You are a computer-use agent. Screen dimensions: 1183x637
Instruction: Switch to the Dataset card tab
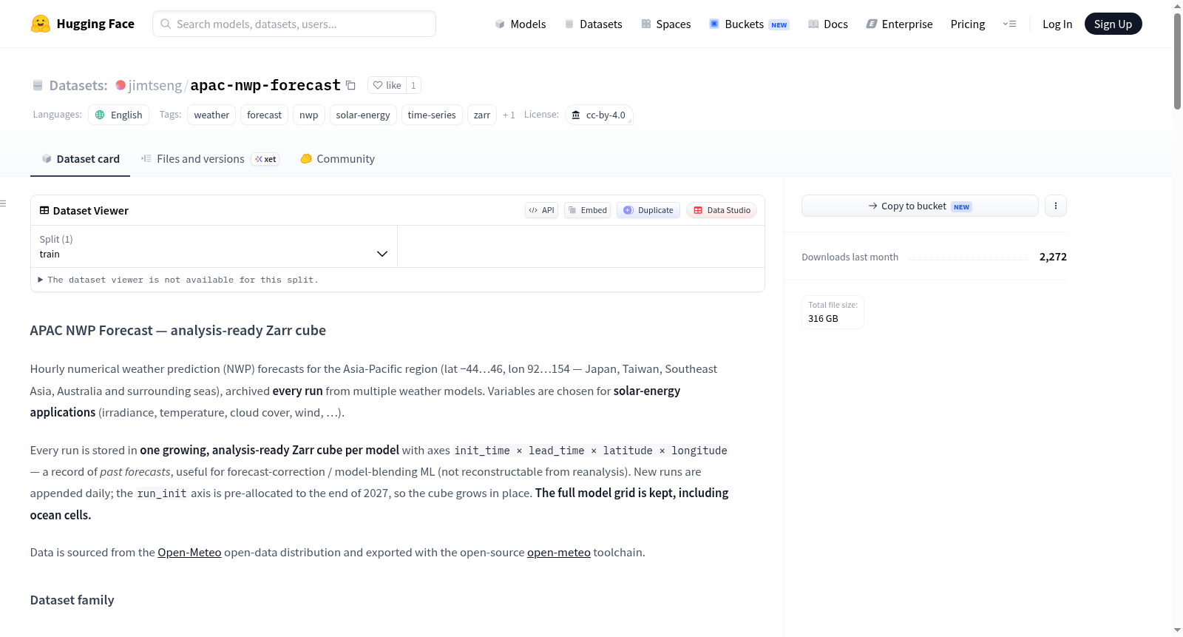click(x=81, y=159)
